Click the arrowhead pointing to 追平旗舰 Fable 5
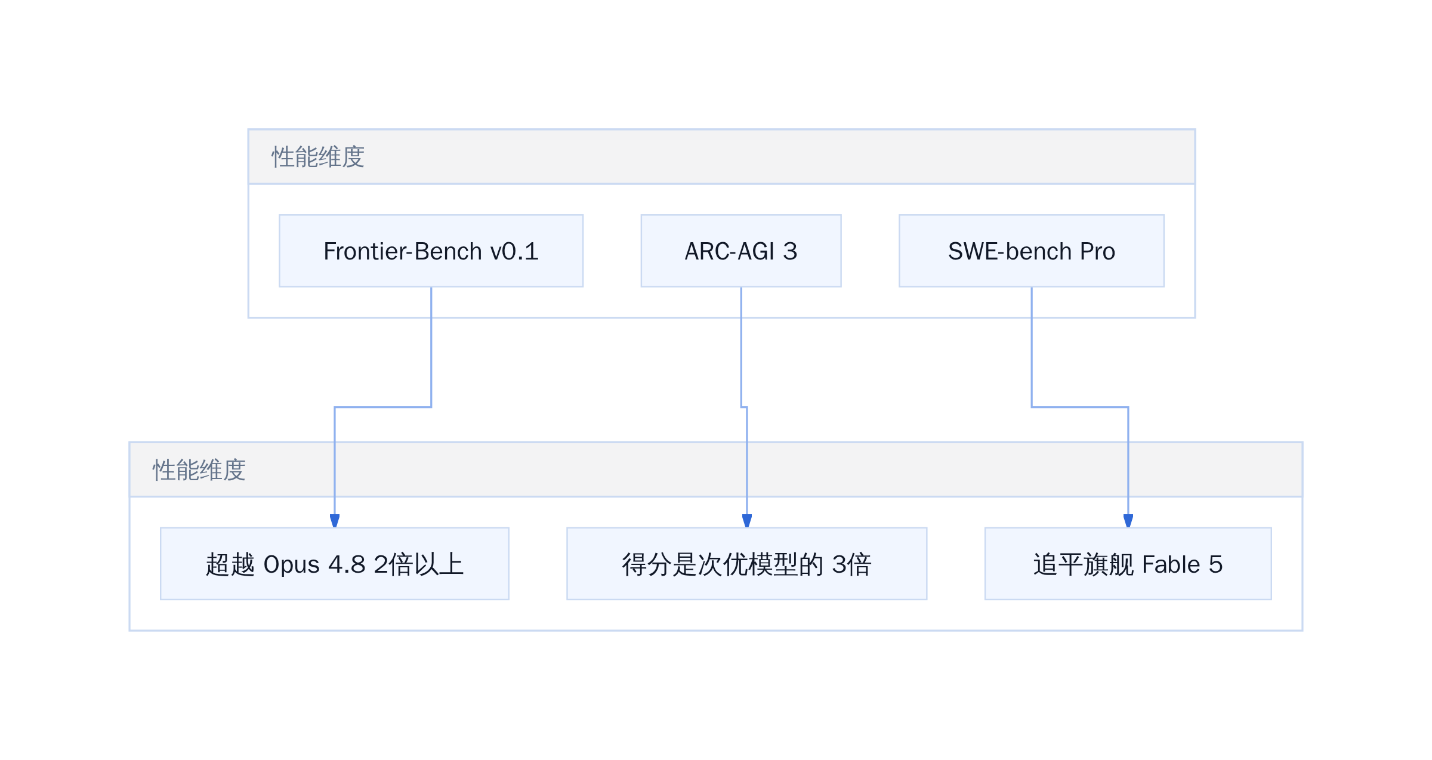The image size is (1432, 760). tap(1128, 521)
